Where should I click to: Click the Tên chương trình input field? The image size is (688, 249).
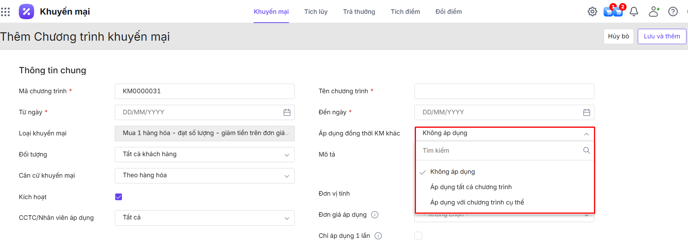(x=504, y=91)
